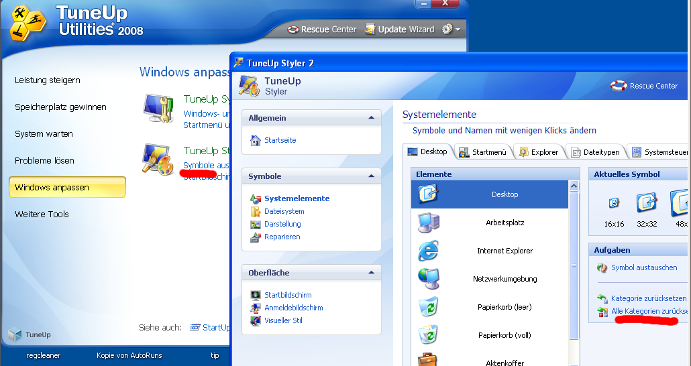The width and height of the screenshot is (691, 366).
Task: Select the 16x16 symbol preview
Action: click(614, 203)
